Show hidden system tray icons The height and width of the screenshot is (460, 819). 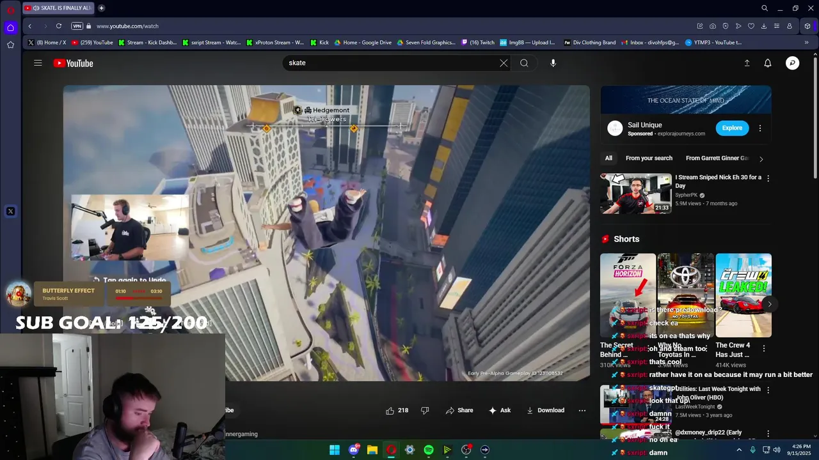point(739,450)
